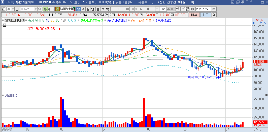Click the add indicator line icon
This screenshot has height=132, width=268.
pyautogui.click(x=183, y=9)
